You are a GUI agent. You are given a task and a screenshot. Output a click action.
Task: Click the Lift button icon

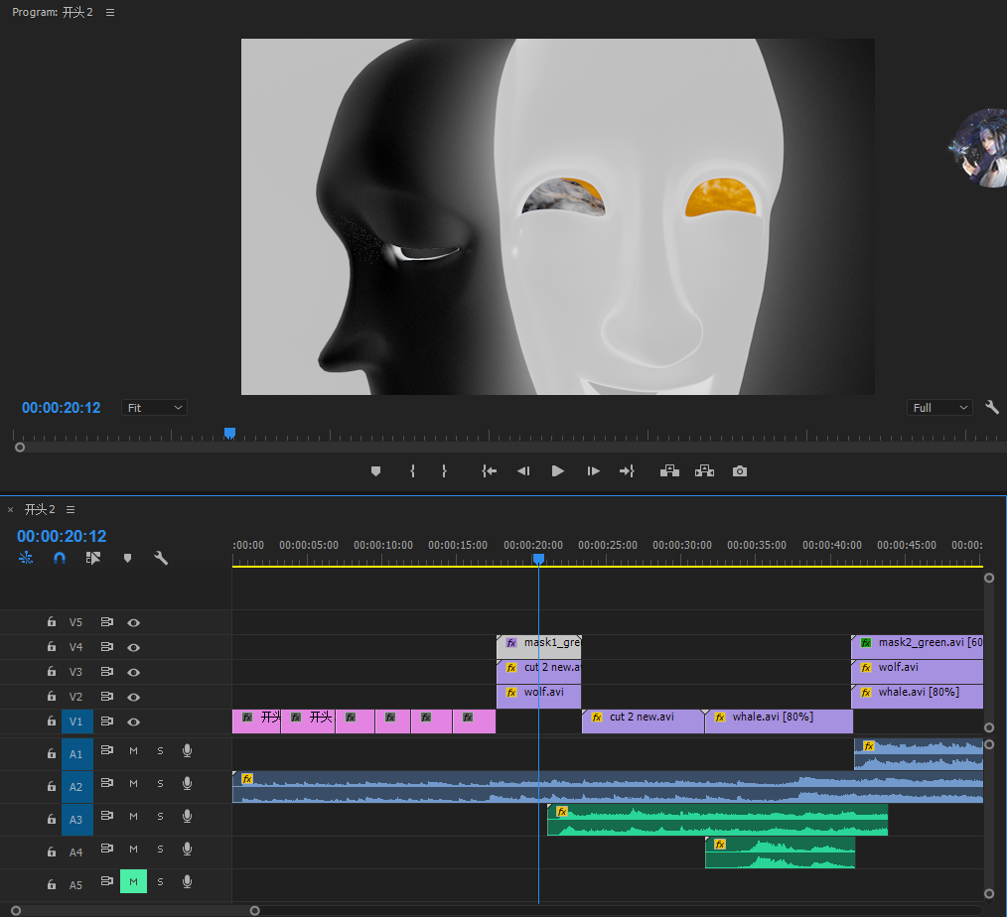670,471
